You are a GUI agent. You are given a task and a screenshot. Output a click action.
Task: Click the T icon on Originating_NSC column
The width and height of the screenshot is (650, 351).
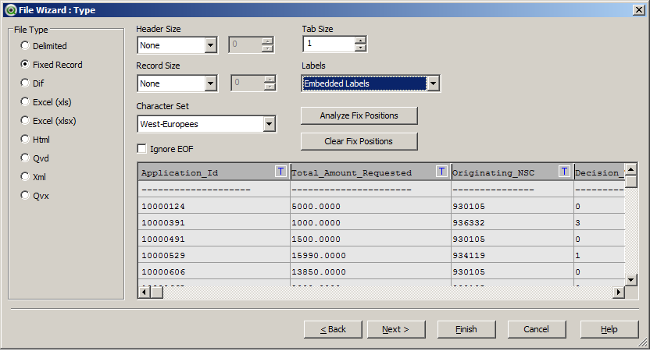tap(565, 172)
